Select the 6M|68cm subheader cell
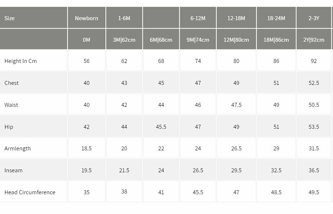The height and width of the screenshot is (214, 333). (x=161, y=40)
